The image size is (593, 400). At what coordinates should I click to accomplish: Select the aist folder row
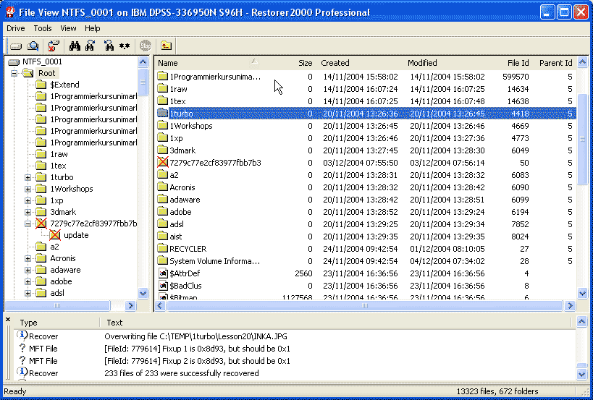pyautogui.click(x=366, y=237)
